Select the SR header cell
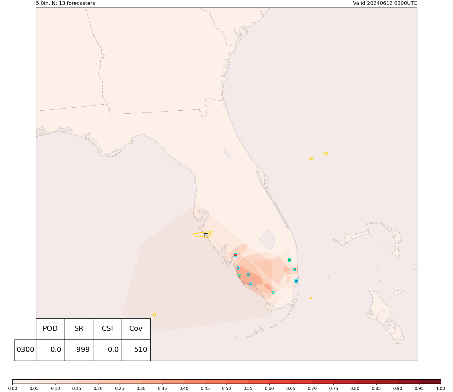Viewport: 453px width, 392px height. point(79,329)
